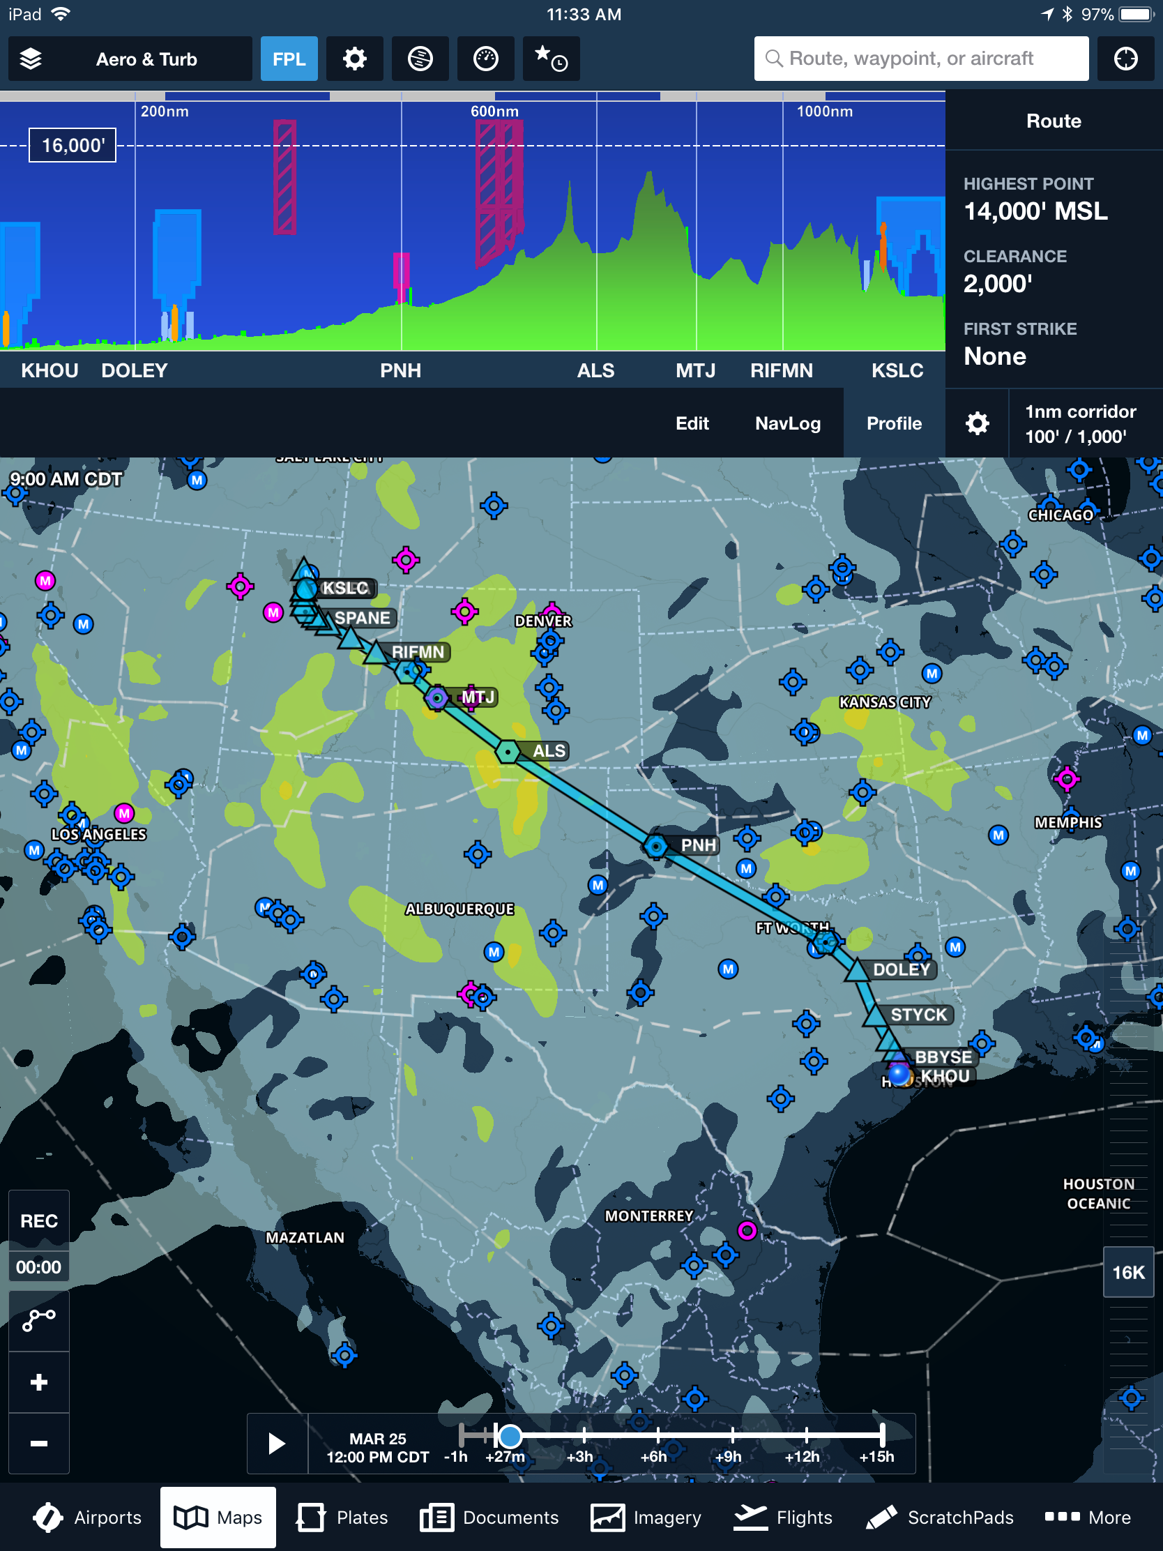Play the forecast time animation
This screenshot has height=1551, width=1163.
277,1443
